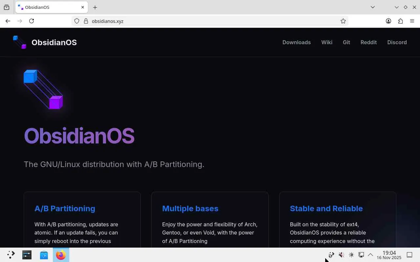Viewport: 420px width, 262px height.
Task: Open the brightness tray icon
Action: (x=351, y=255)
